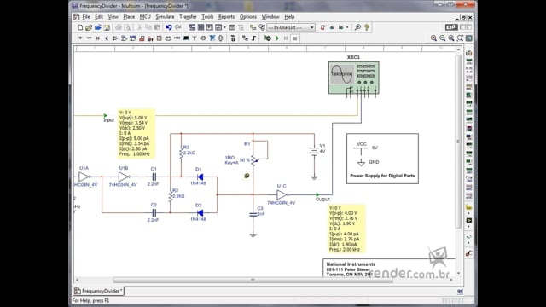
Task: Select the FrequencyDivider sheet tab
Action: 99,291
